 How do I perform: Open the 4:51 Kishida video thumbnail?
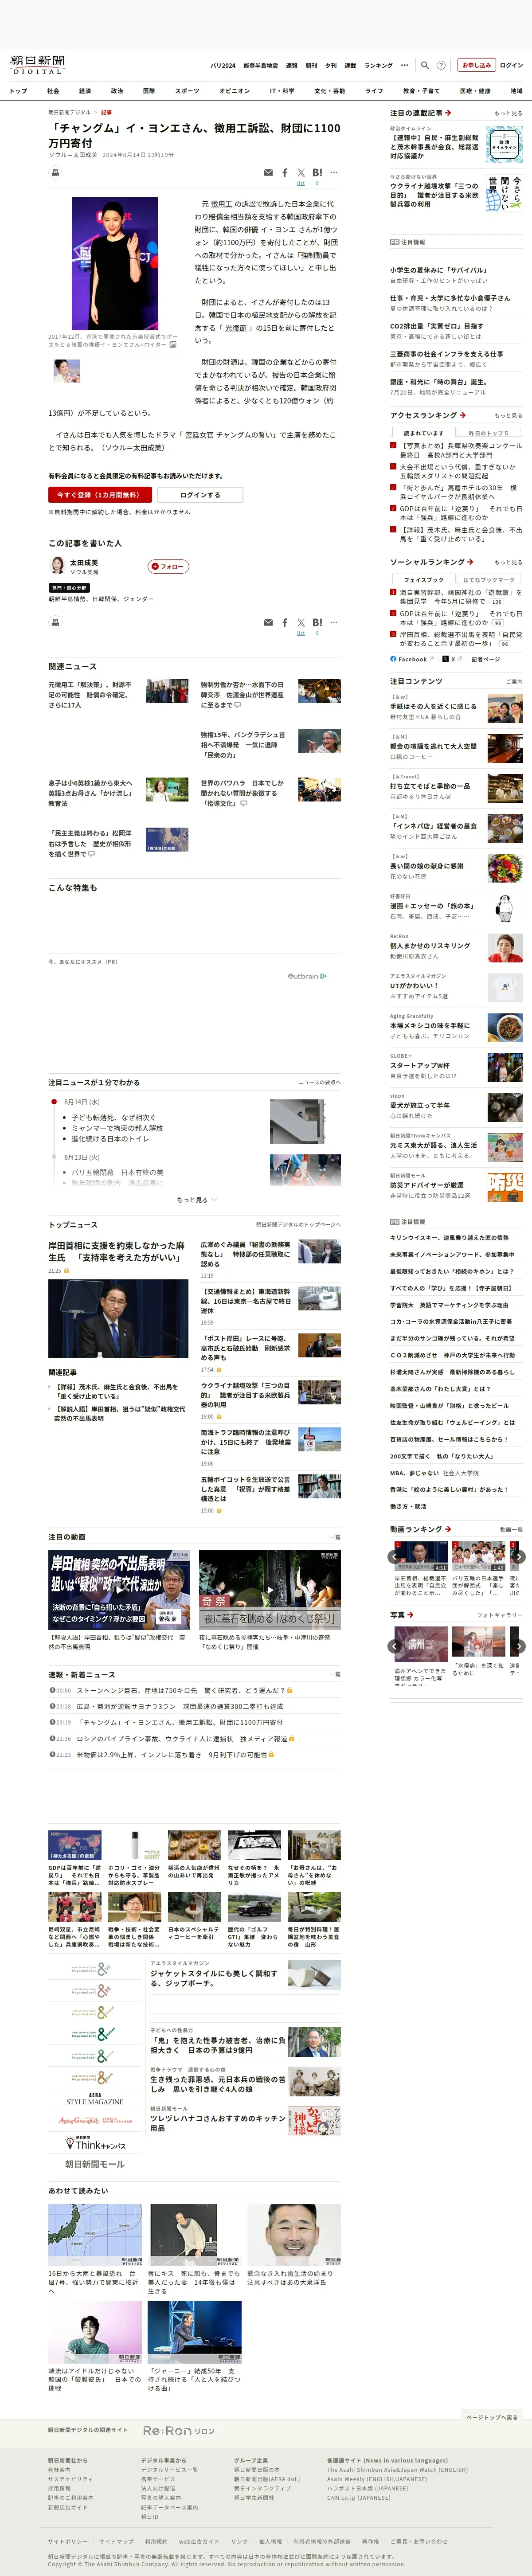[x=421, y=1556]
